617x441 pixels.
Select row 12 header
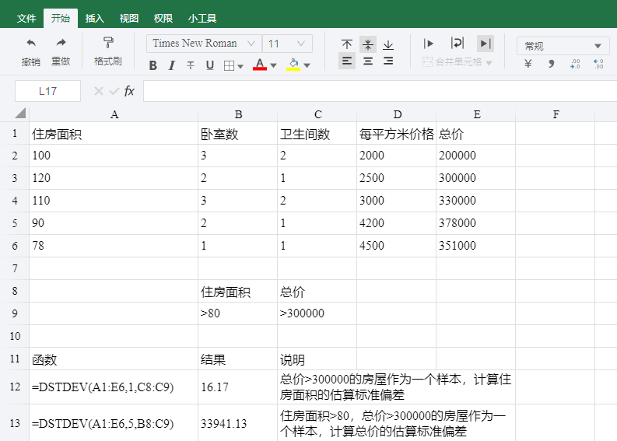(x=15, y=387)
